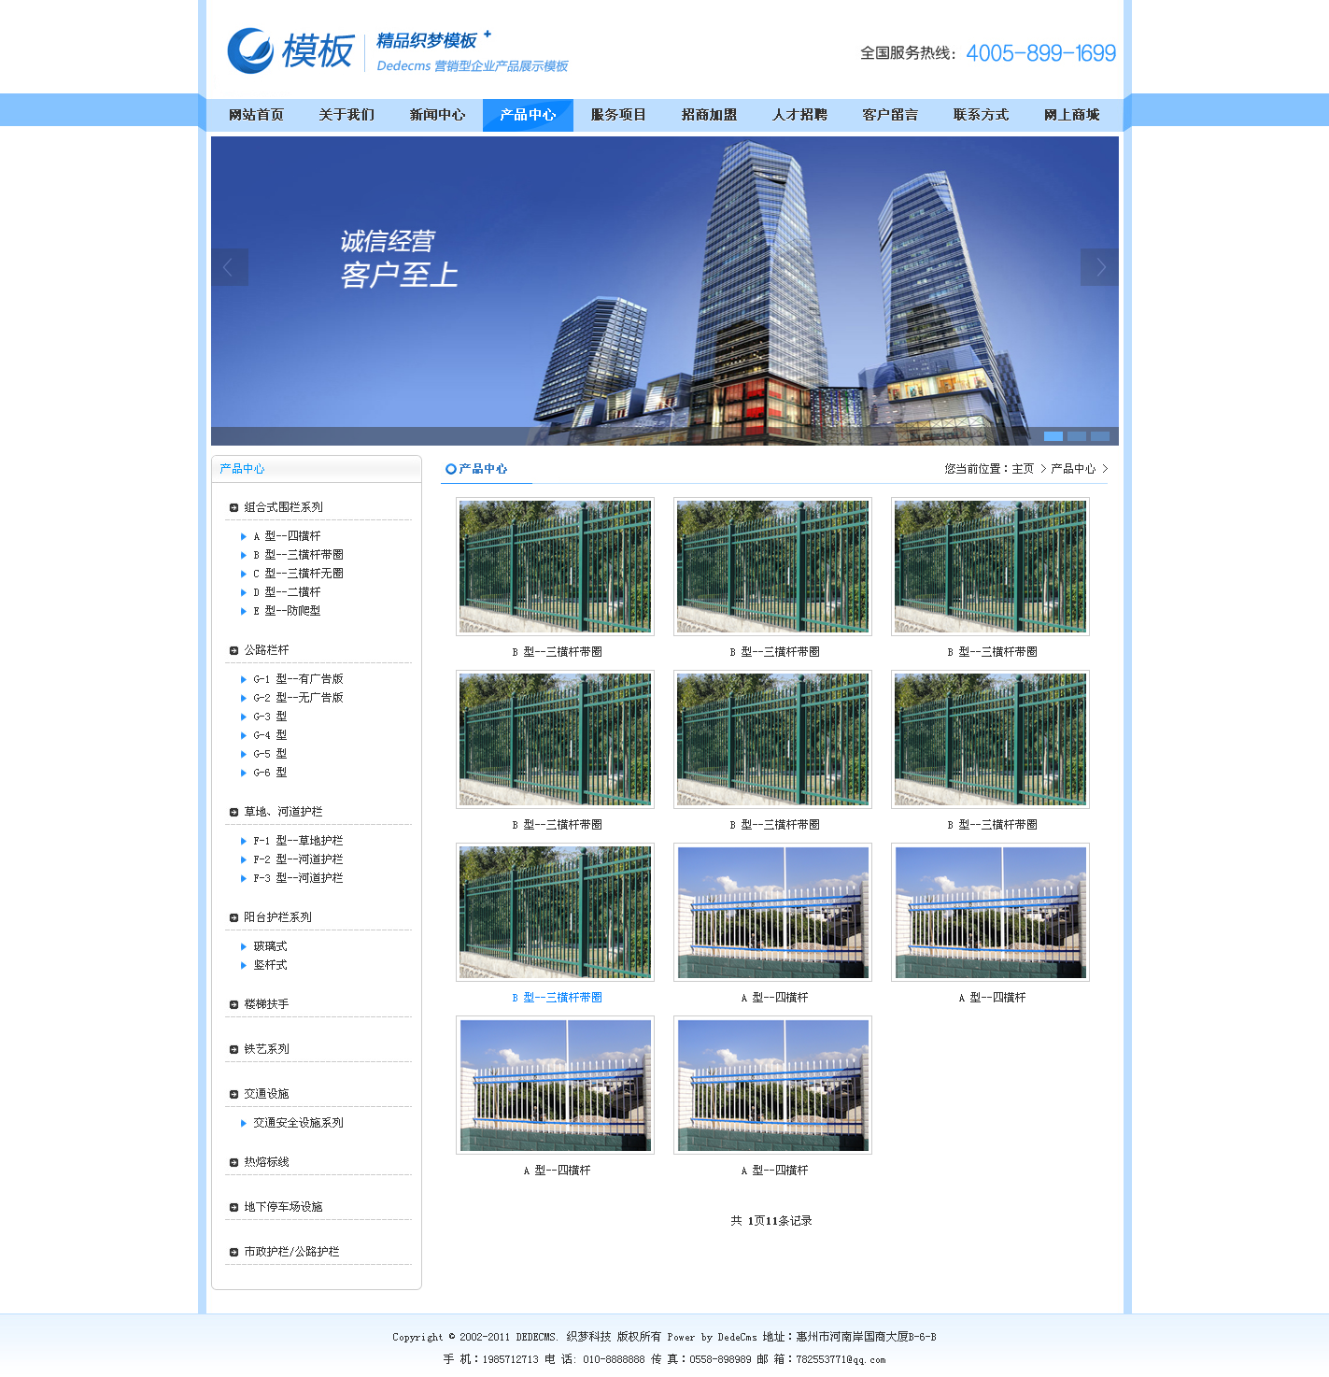Advance banner with next slide arrow
The width and height of the screenshot is (1329, 1377).
pos(1099,267)
